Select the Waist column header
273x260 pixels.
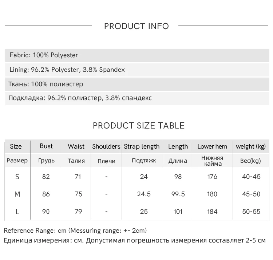[x=76, y=146]
